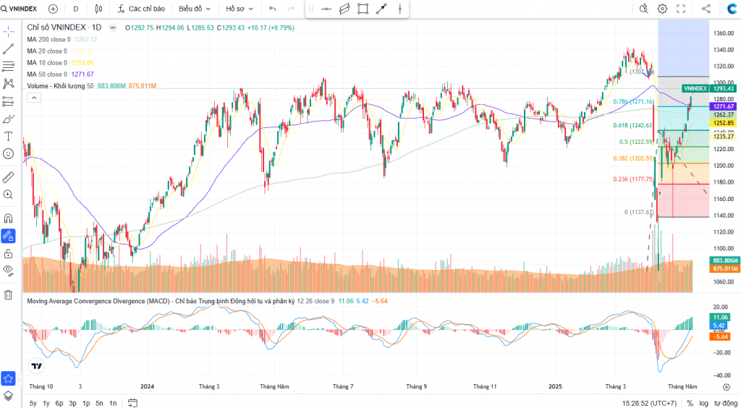Click the Volume - Khối lượng 50 label
The width and height of the screenshot is (741, 408).
[60, 86]
